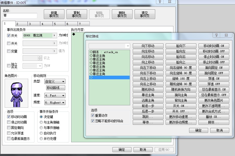Open the 速度 dropdown showing 4: Fast
This screenshot has height=156, width=235.
click(x=55, y=95)
